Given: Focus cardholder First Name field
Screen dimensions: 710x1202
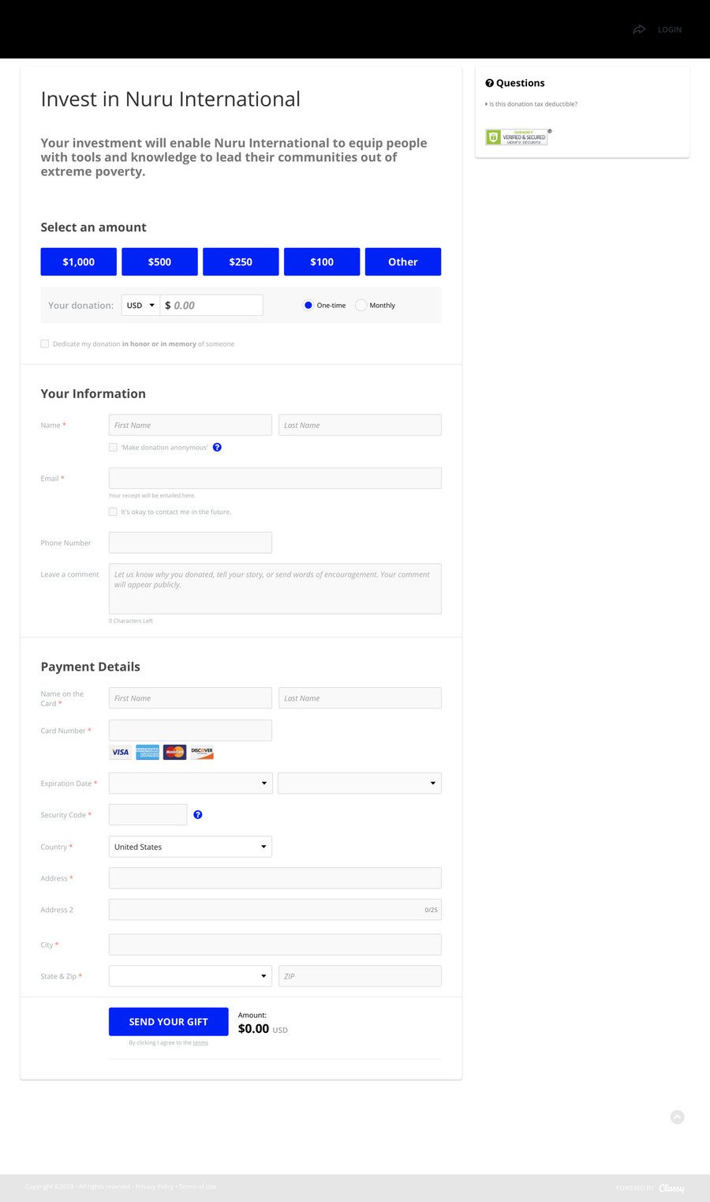Looking at the screenshot, I should [190, 698].
